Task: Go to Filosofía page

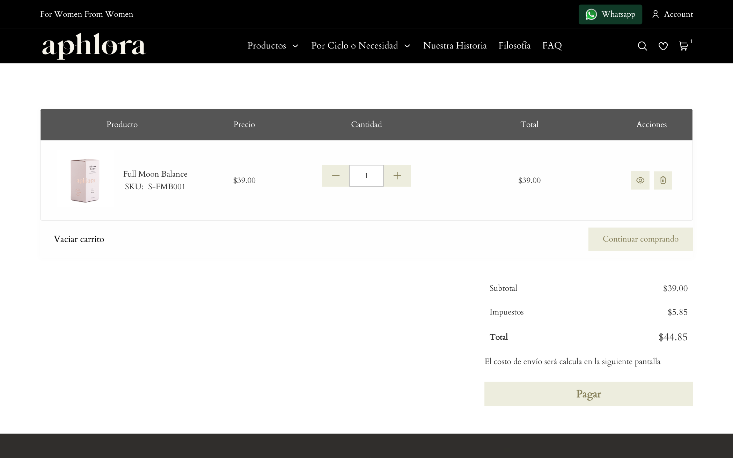Action: tap(514, 46)
